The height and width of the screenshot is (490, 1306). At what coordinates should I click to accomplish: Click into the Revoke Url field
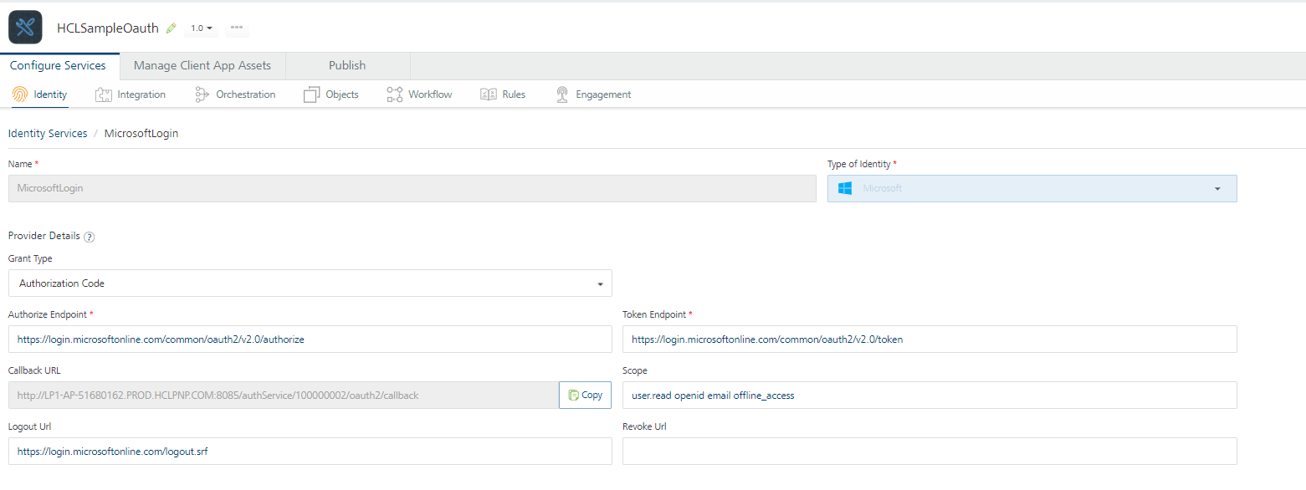[x=929, y=452]
